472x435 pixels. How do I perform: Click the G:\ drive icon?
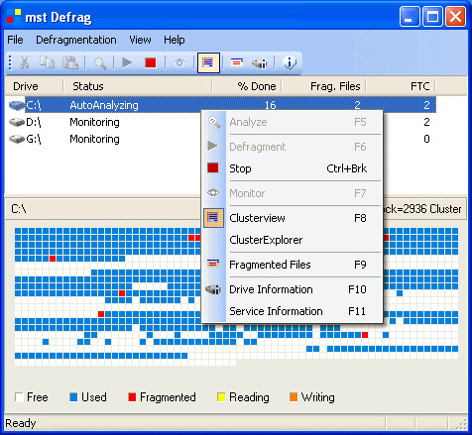[x=17, y=139]
